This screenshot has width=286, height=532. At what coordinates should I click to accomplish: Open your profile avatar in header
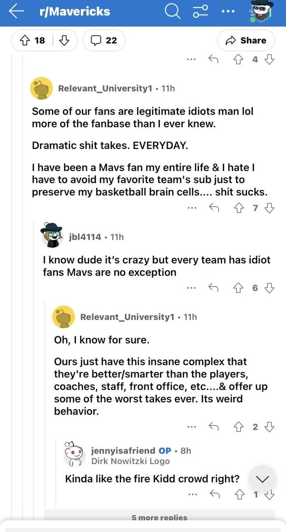[x=262, y=12]
